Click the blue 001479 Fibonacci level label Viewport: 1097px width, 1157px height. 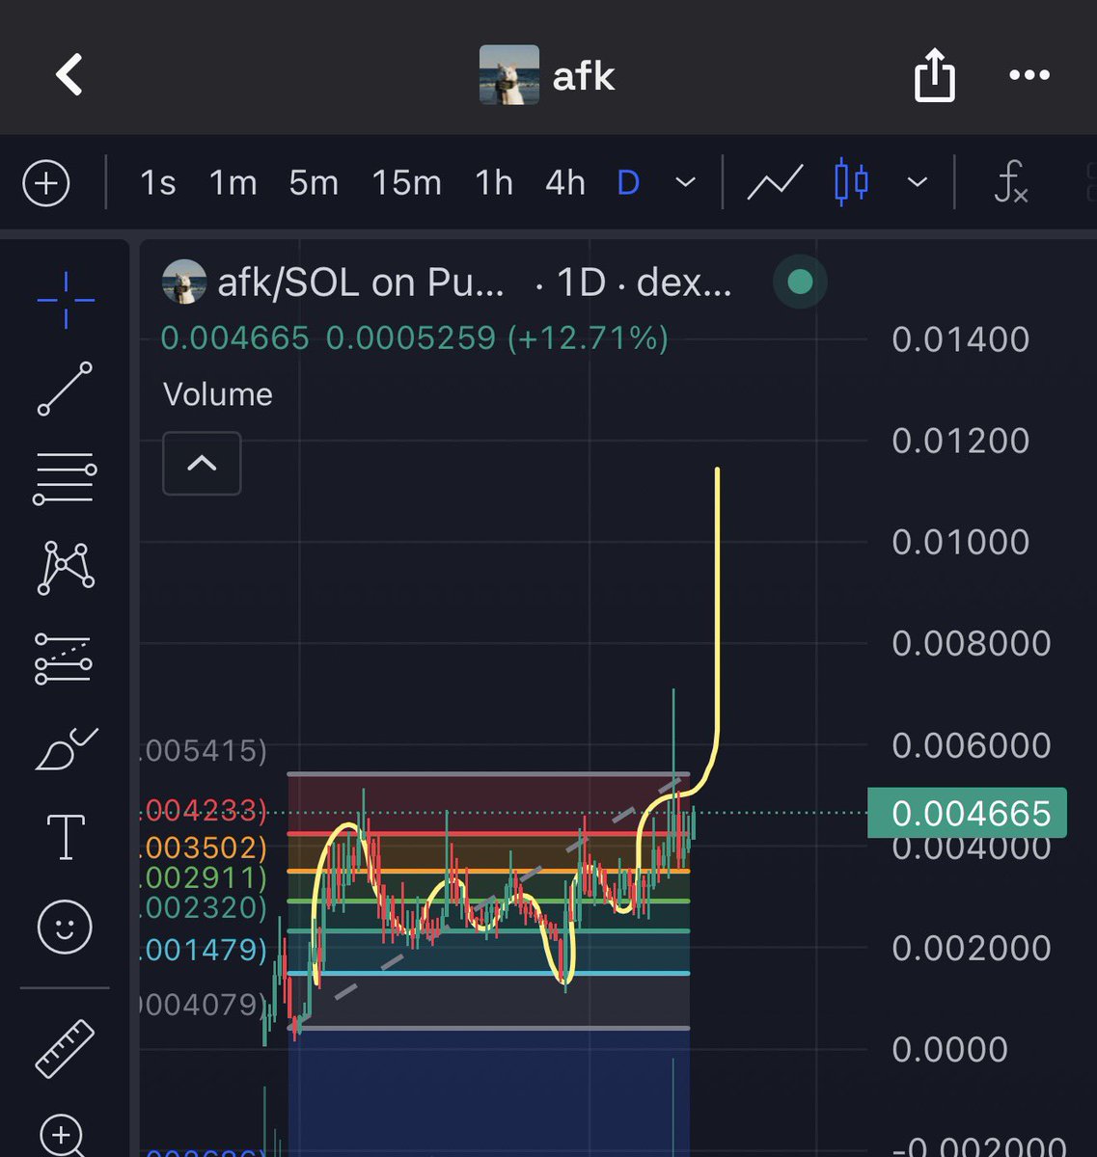click(x=205, y=950)
